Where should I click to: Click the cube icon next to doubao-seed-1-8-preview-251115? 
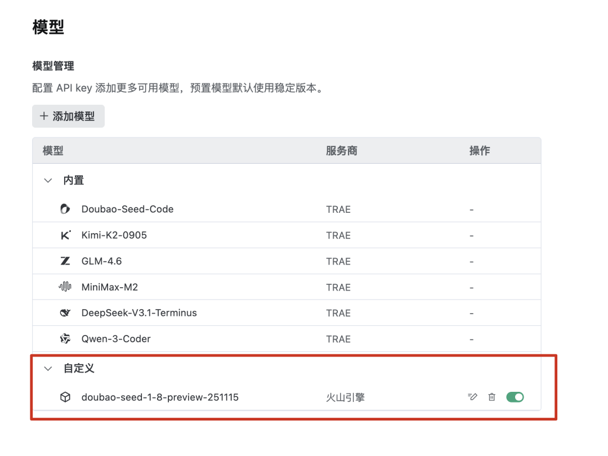(x=65, y=397)
